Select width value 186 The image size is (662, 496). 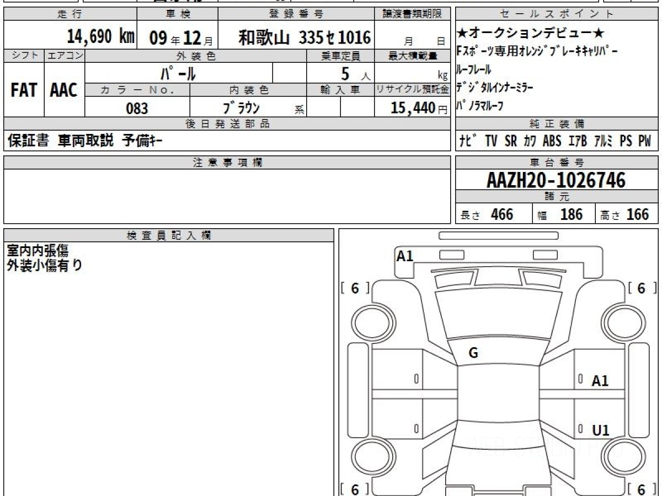click(572, 214)
